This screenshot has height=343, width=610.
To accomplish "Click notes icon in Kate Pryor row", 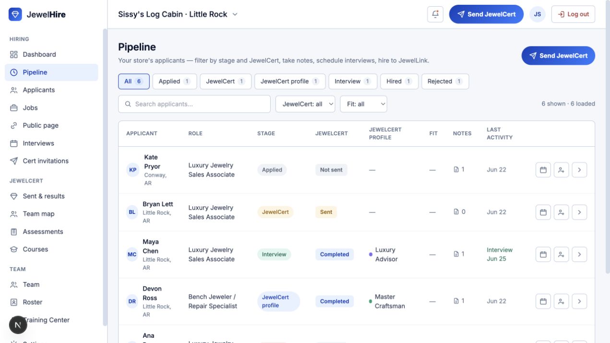I will [456, 169].
